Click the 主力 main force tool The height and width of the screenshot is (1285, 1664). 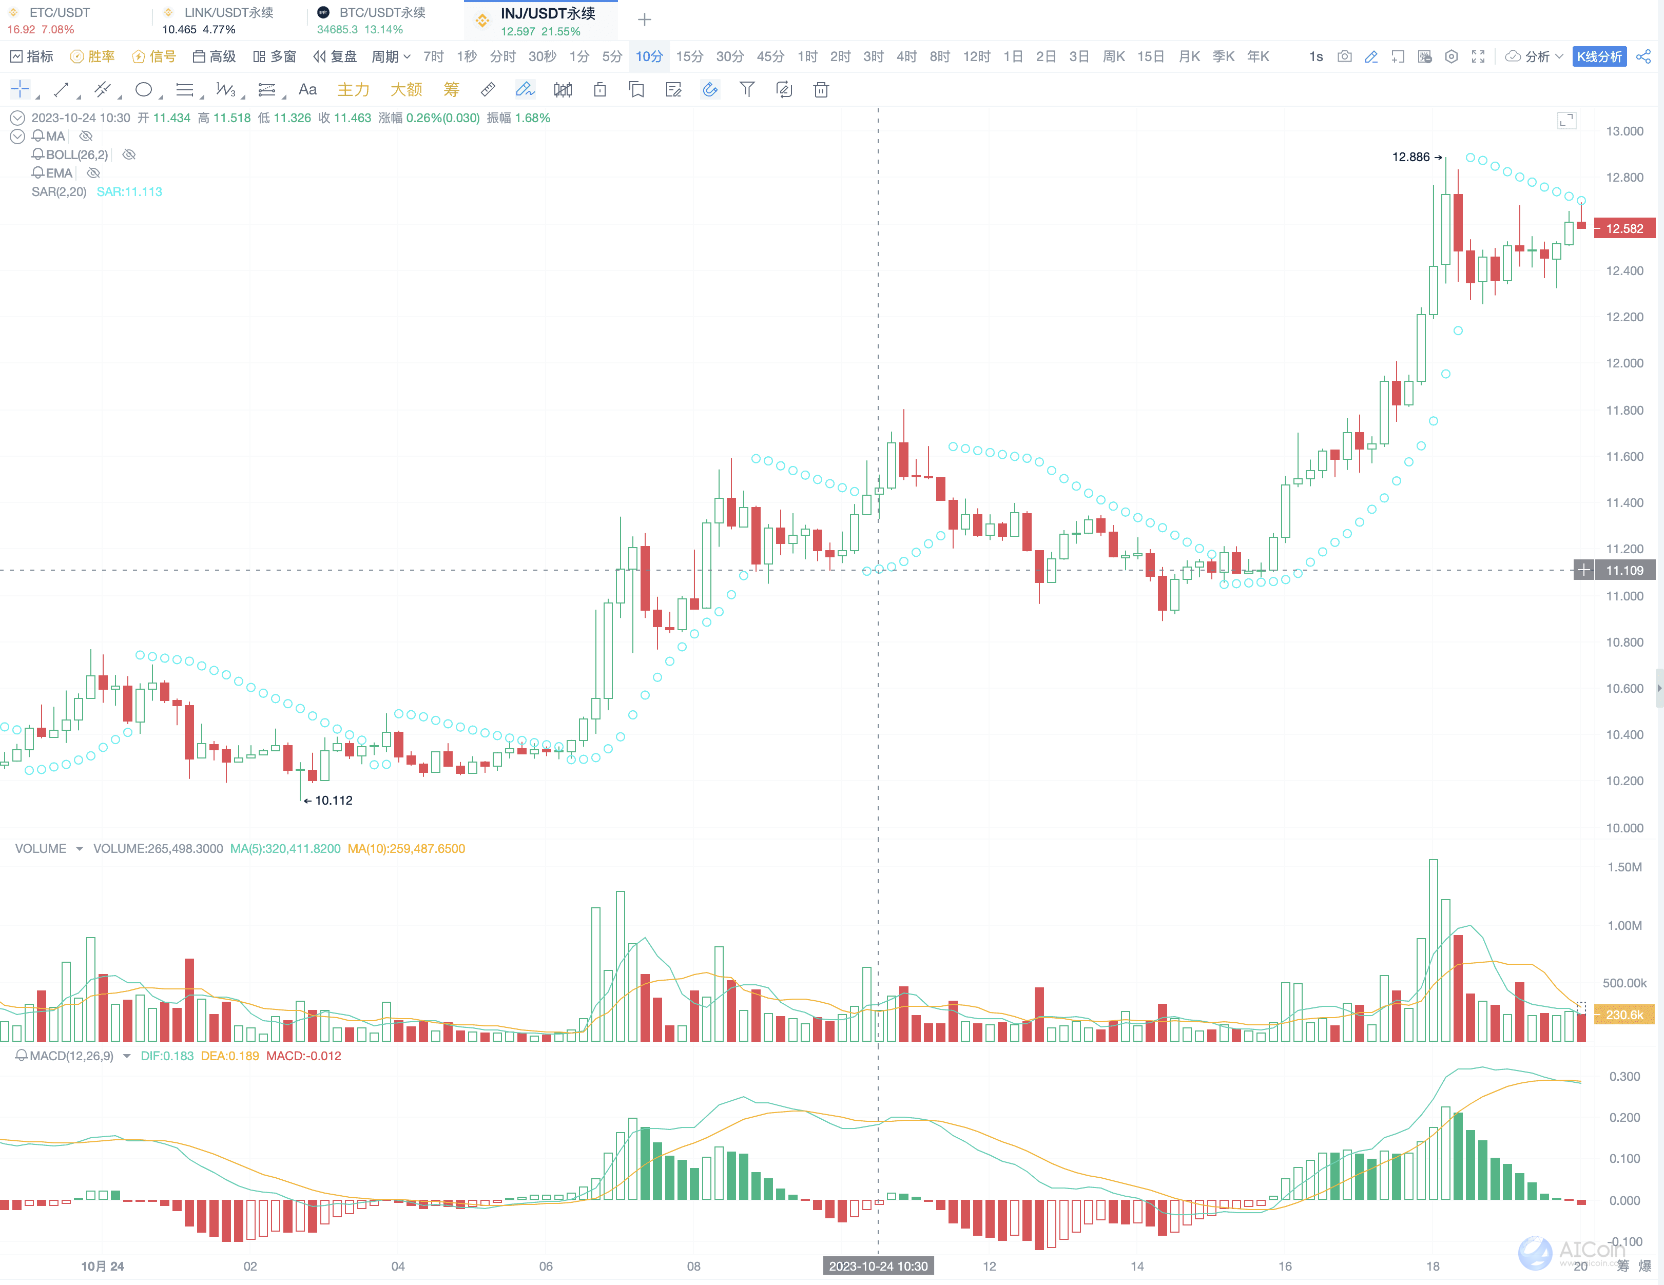[x=354, y=90]
